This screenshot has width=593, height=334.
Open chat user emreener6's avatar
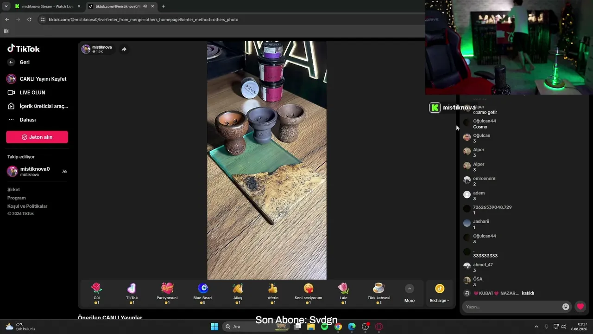coord(467,180)
